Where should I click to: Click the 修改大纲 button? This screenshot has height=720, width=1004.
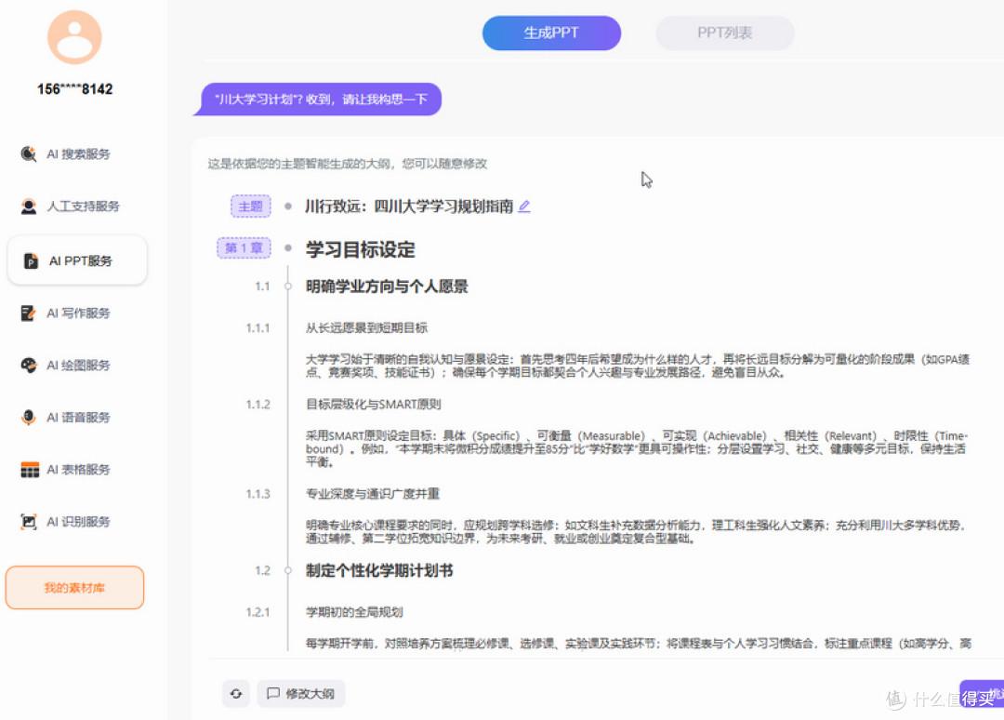click(301, 694)
